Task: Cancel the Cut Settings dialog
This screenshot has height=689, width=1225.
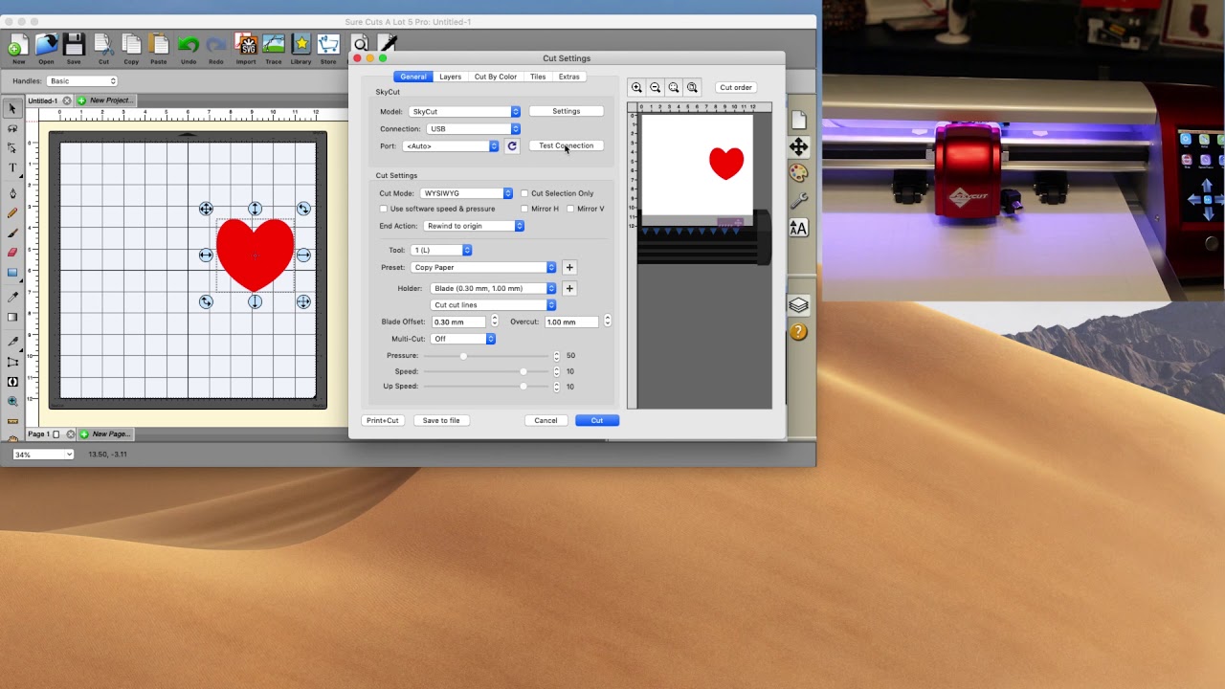Action: 546,420
